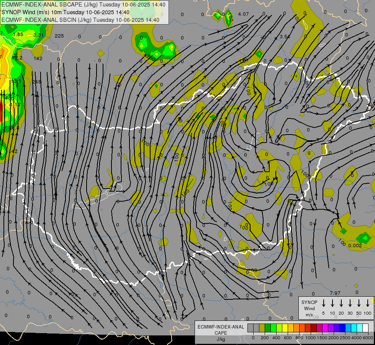Click the SYNOP label in the wind legend
This screenshot has height=345, width=375.
click(x=309, y=302)
